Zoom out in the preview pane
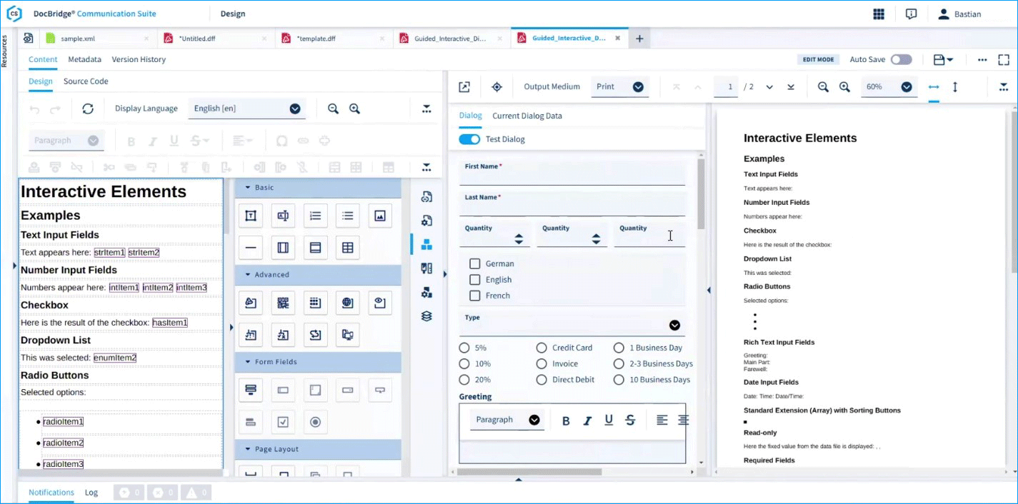The width and height of the screenshot is (1018, 504). (823, 86)
